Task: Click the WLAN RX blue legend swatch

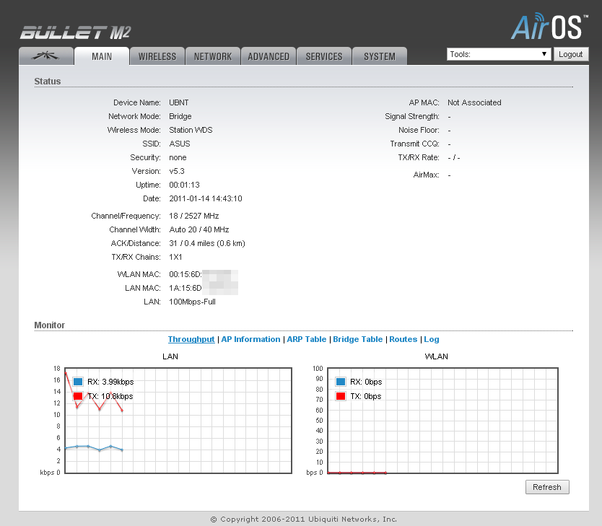Action: click(341, 382)
